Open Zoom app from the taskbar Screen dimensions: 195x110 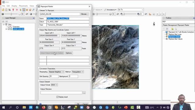click(x=82, y=107)
